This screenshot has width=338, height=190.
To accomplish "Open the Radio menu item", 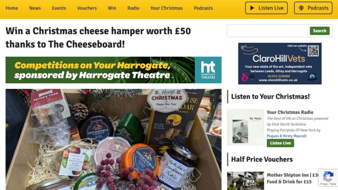I will tap(134, 8).
